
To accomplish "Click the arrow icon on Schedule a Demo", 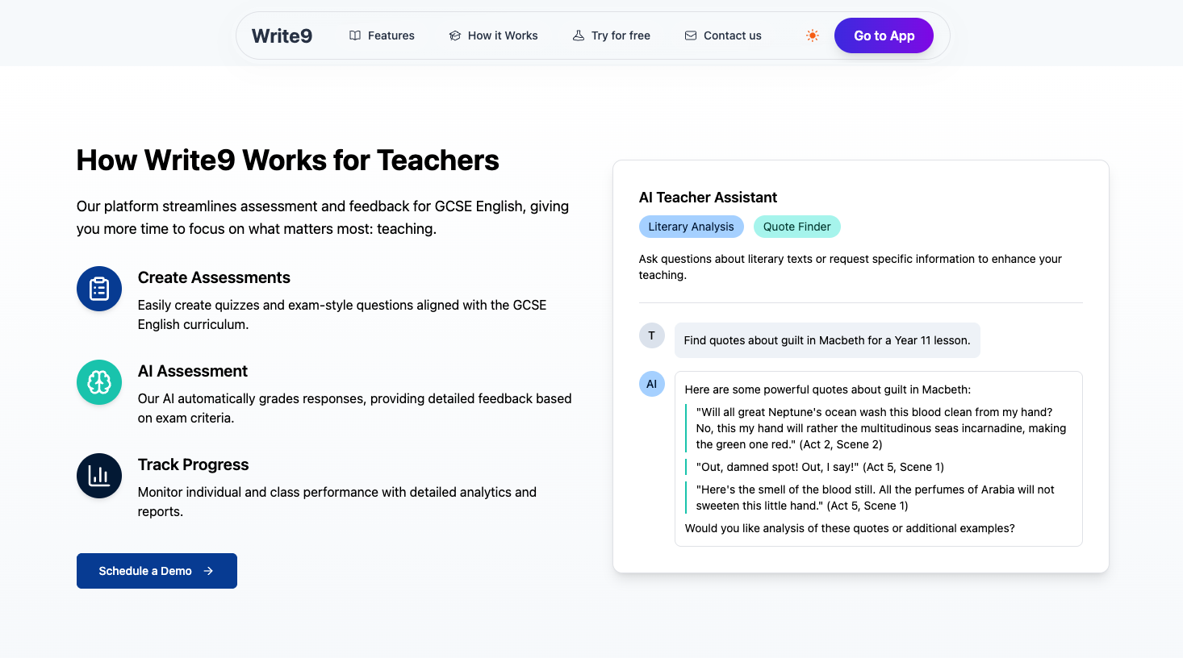I will click(x=208, y=571).
